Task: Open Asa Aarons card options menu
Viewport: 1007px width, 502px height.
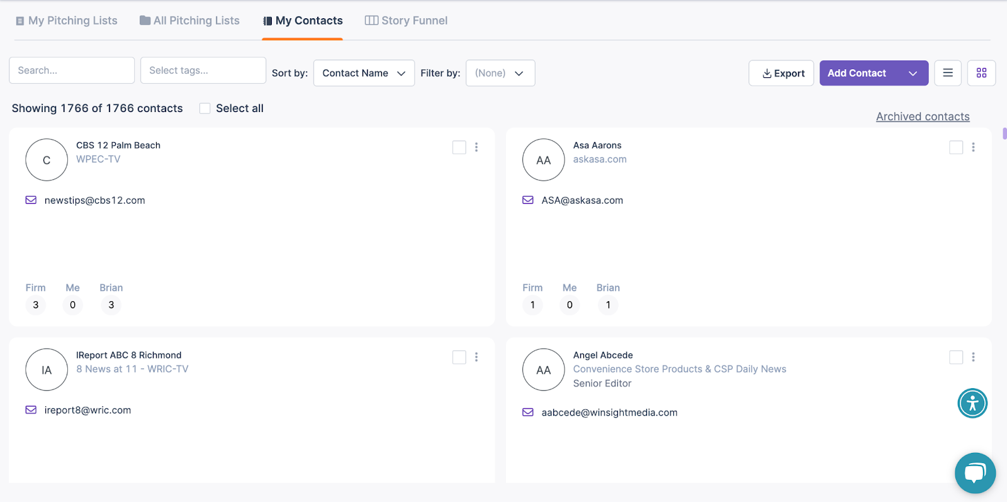Action: tap(973, 147)
